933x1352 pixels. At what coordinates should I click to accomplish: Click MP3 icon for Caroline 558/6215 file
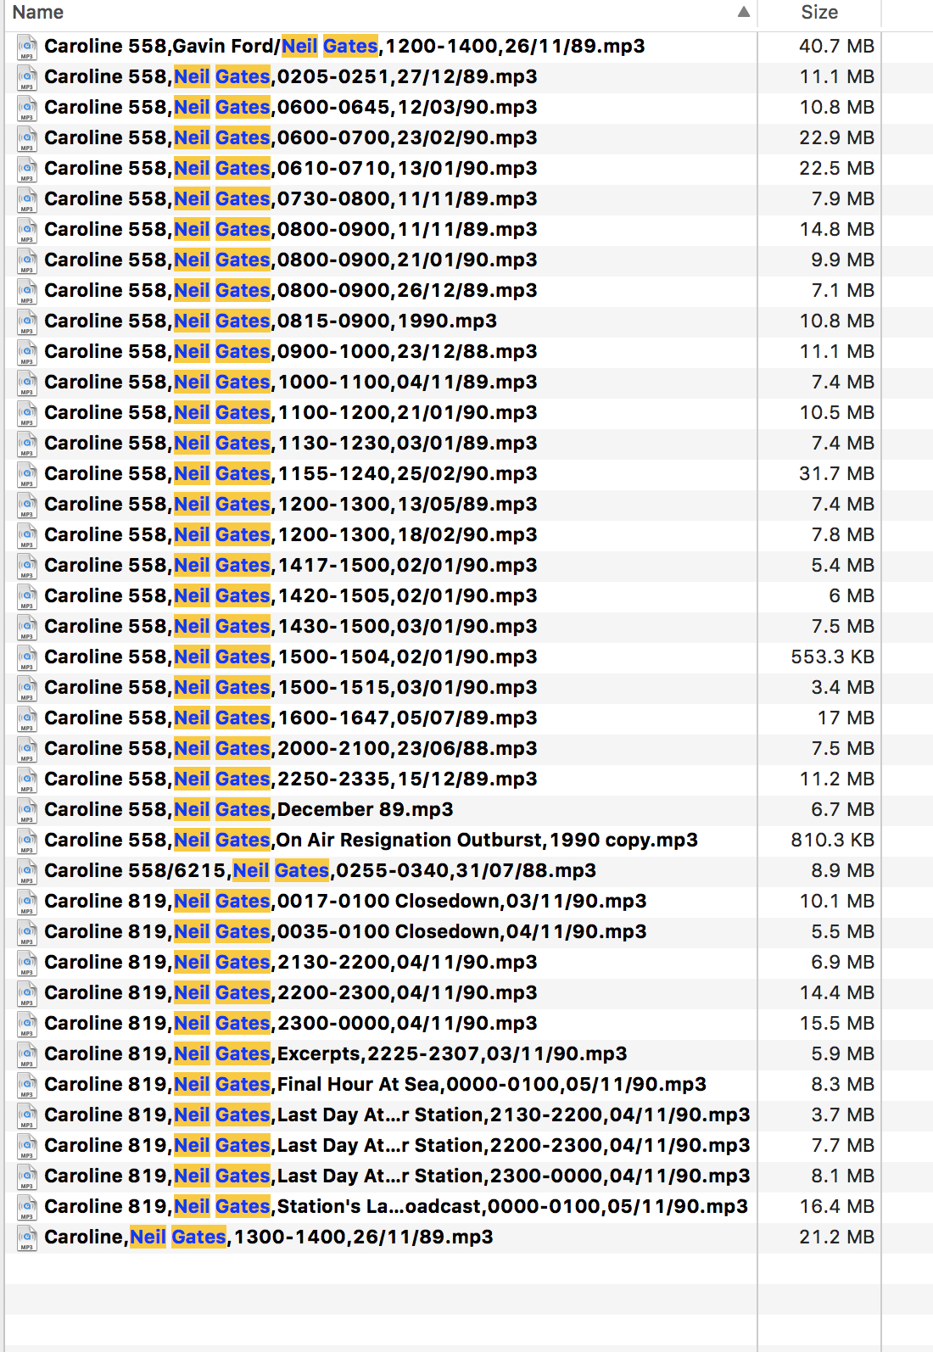(26, 871)
